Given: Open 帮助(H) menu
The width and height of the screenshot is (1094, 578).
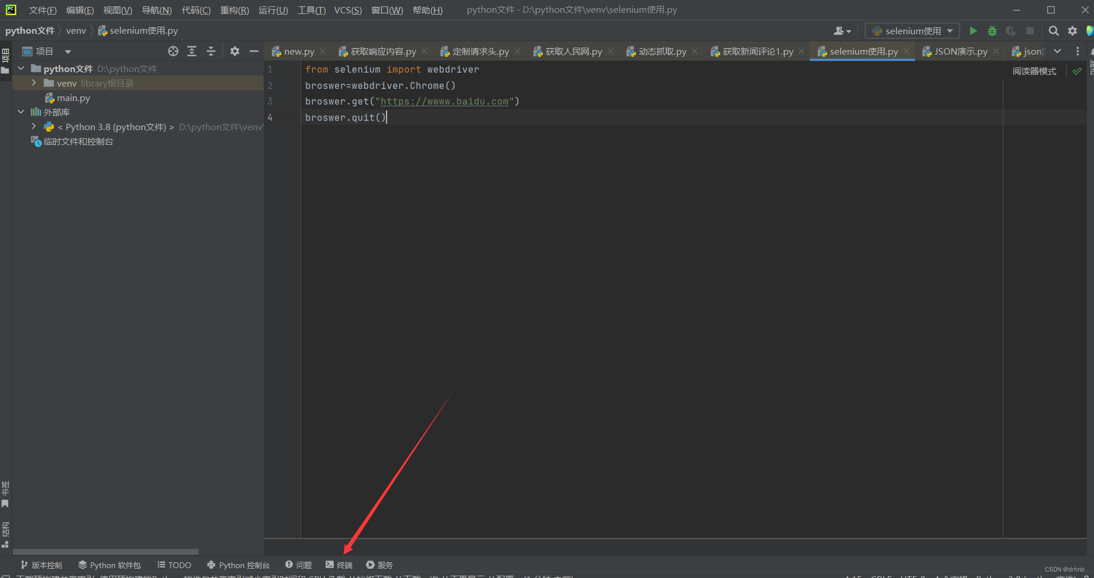Looking at the screenshot, I should 427,10.
